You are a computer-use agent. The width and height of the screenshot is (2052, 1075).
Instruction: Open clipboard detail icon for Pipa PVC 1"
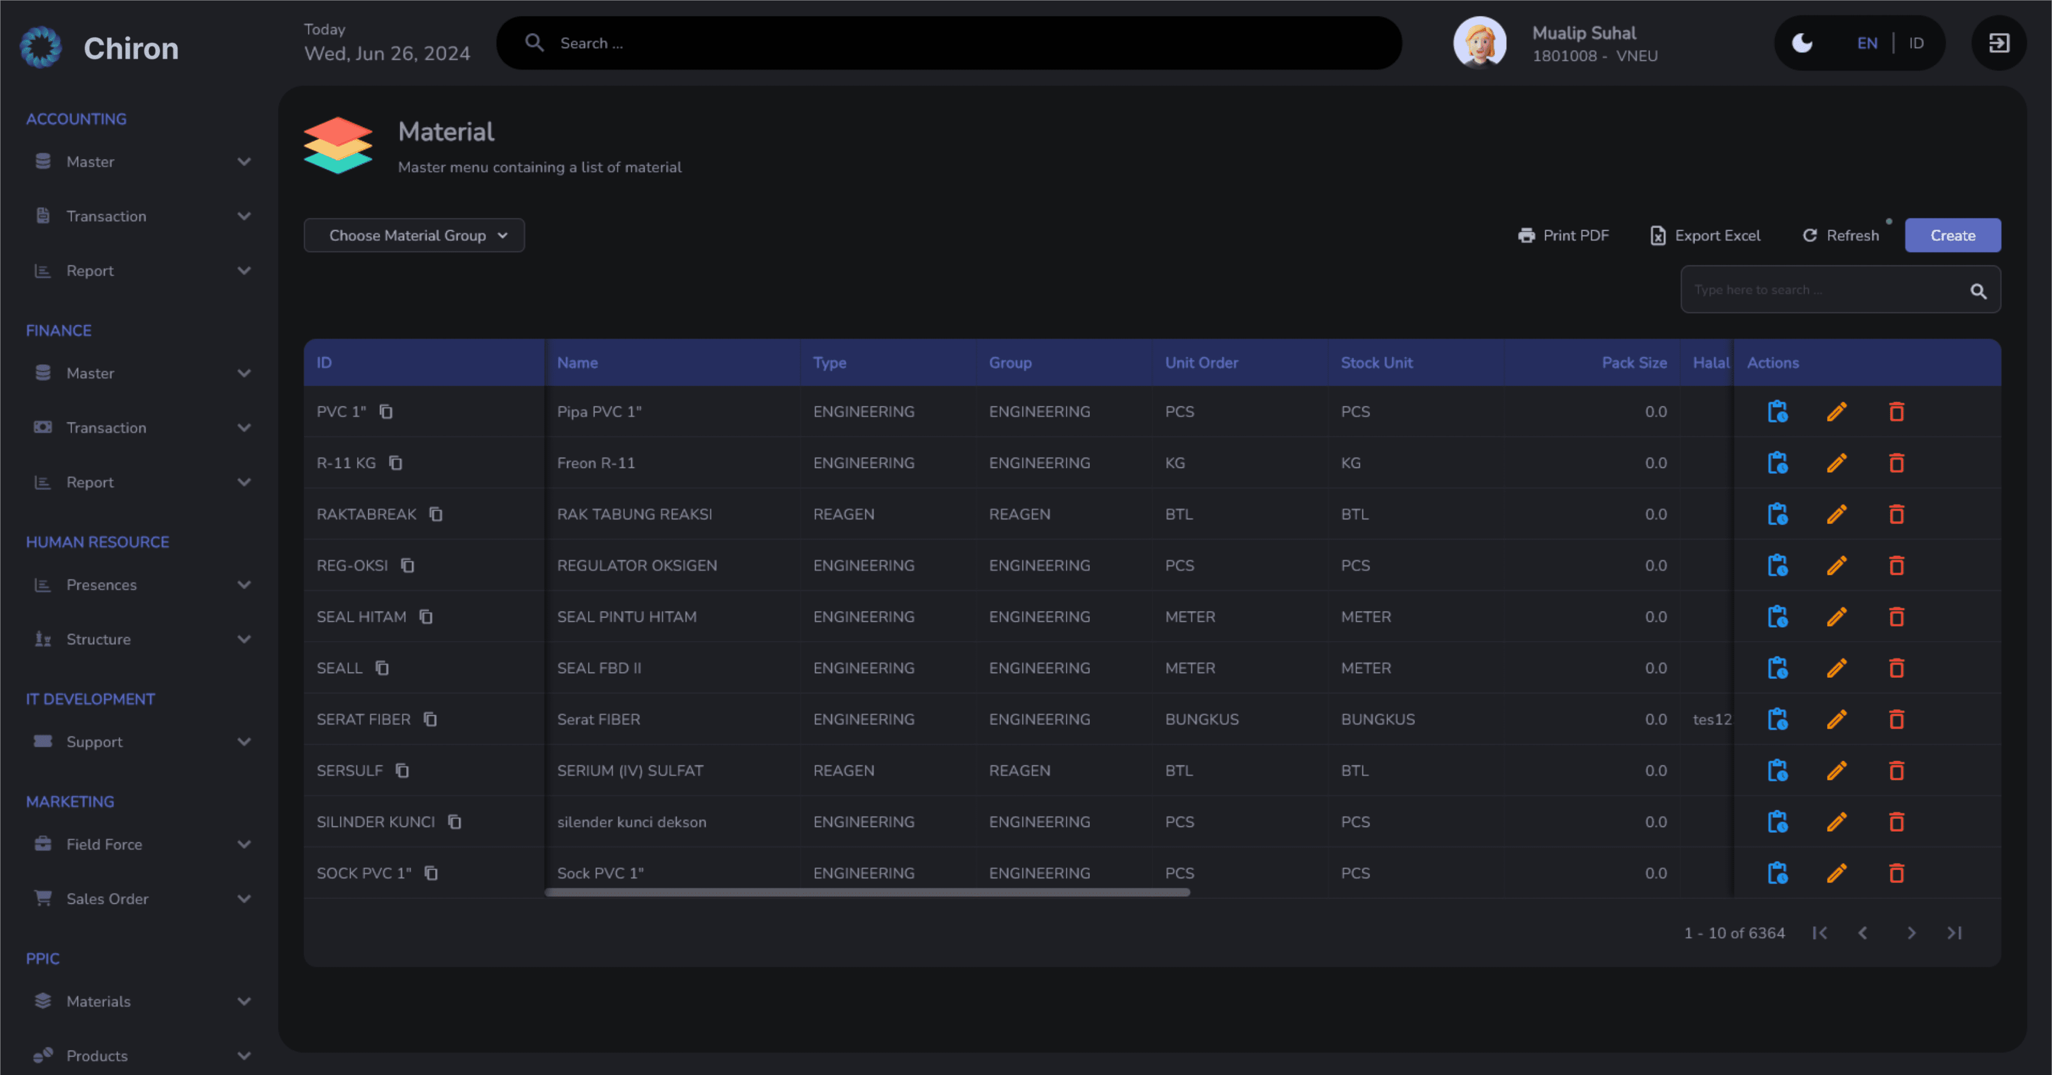(x=1777, y=411)
